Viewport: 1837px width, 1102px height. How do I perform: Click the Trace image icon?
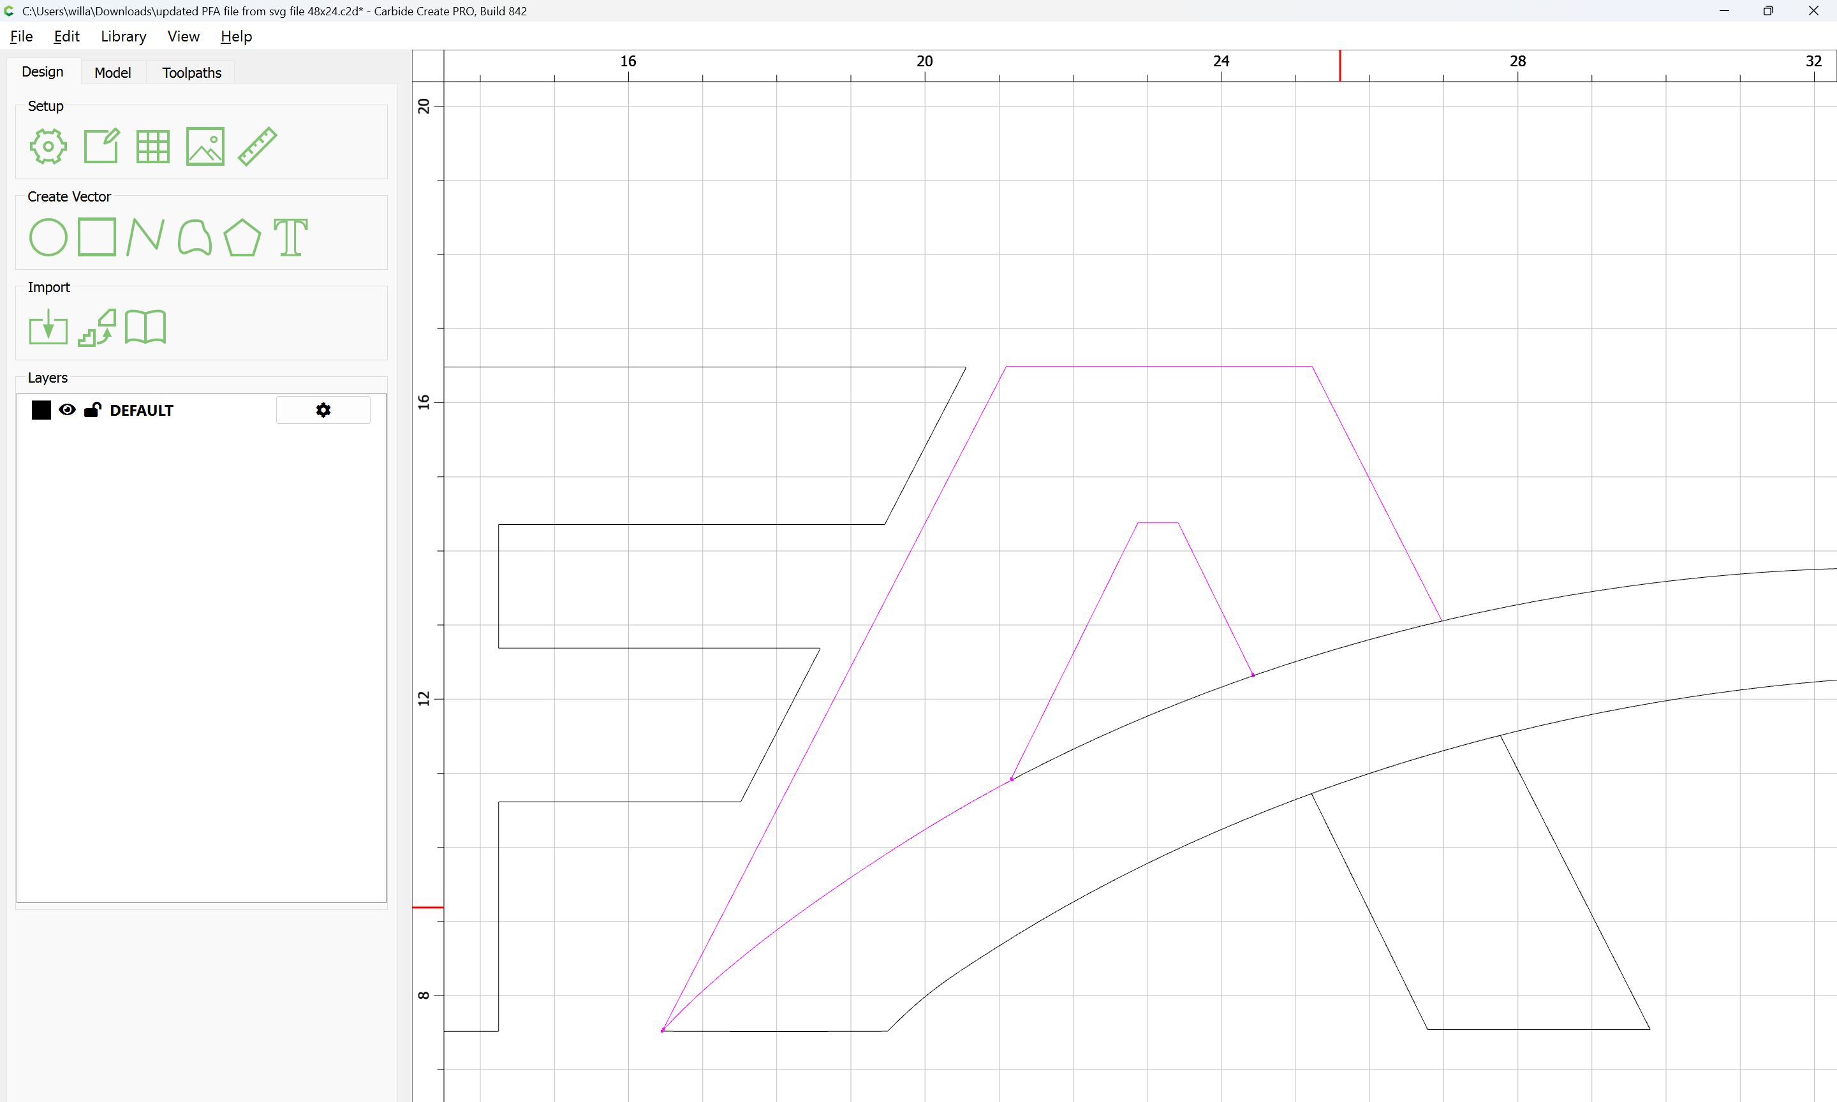pyautogui.click(x=97, y=328)
